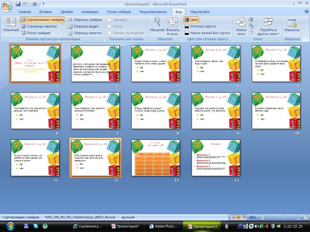
Task: Open Quick Access Toolbar customize arrow
Action: 43,4
